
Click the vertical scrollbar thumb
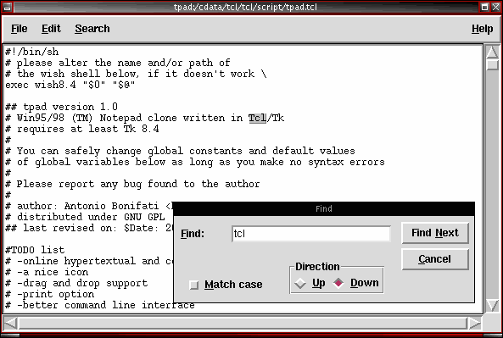(x=492, y=64)
